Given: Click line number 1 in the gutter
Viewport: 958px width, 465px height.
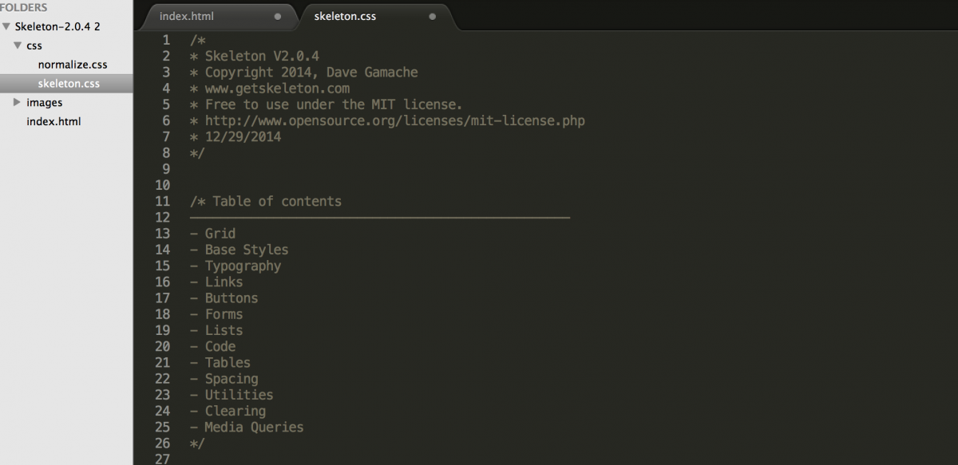Looking at the screenshot, I should (166, 40).
